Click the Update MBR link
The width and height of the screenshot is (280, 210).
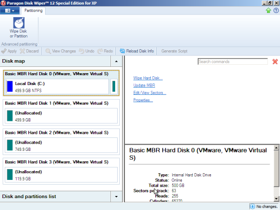coord(144,86)
